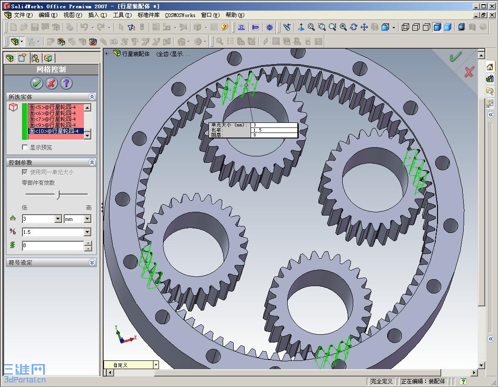Click blue concentric target toolbar icon
The height and width of the screenshot is (387, 498).
pos(269,28)
